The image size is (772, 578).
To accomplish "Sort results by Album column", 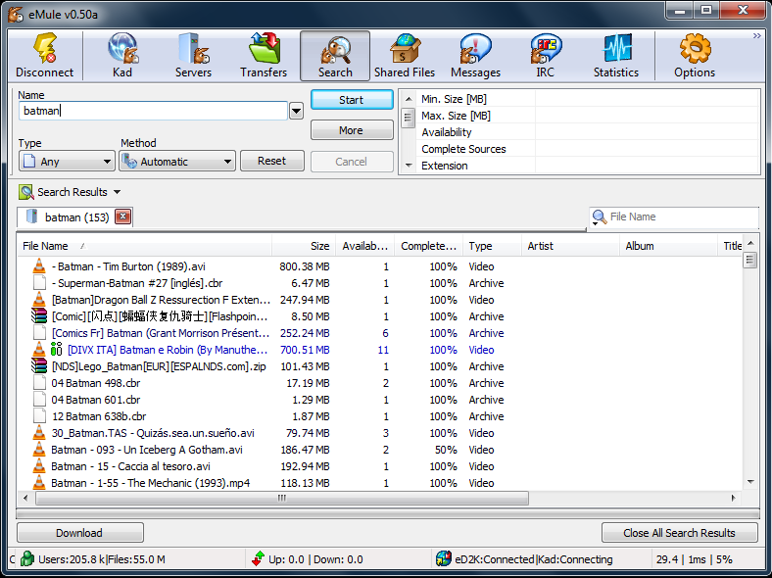I will tap(668, 246).
